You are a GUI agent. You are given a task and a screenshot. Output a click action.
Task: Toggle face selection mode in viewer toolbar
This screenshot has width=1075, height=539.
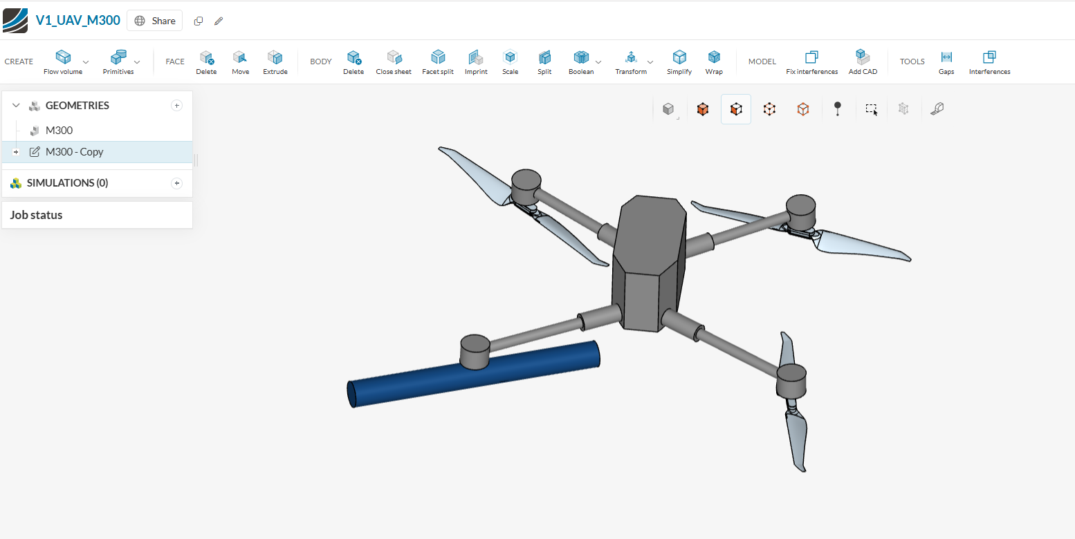736,109
